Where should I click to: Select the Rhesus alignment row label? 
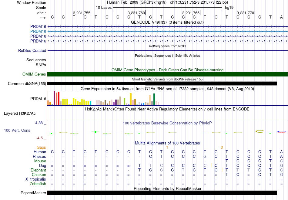pyautogui.click(x=39, y=156)
